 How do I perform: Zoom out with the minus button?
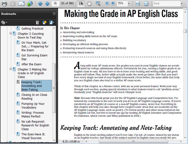[x=107, y=3]
